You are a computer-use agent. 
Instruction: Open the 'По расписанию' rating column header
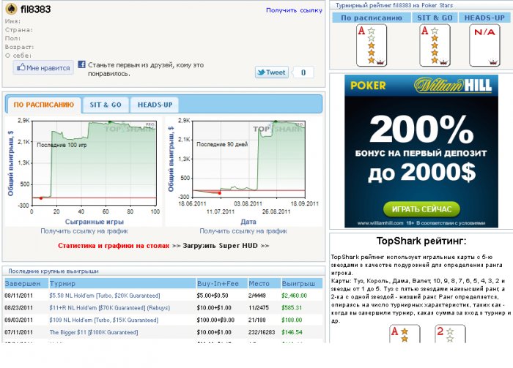372,18
